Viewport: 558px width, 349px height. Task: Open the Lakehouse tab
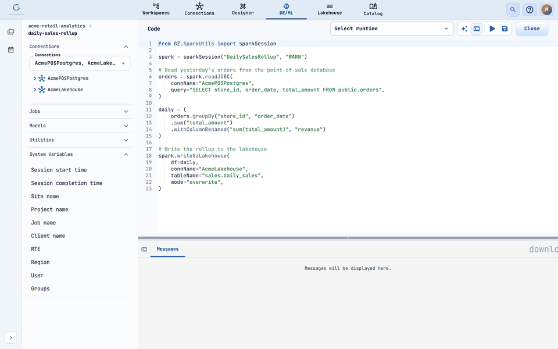tap(330, 9)
